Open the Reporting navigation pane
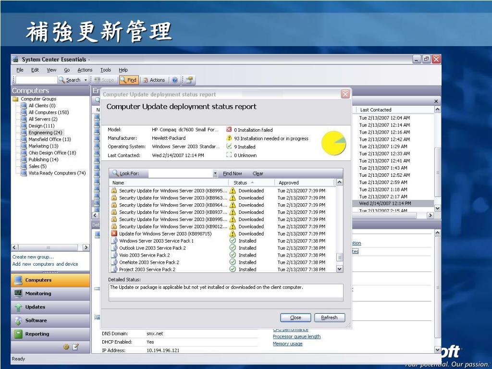This screenshot has width=492, height=369. pyautogui.click(x=50, y=334)
